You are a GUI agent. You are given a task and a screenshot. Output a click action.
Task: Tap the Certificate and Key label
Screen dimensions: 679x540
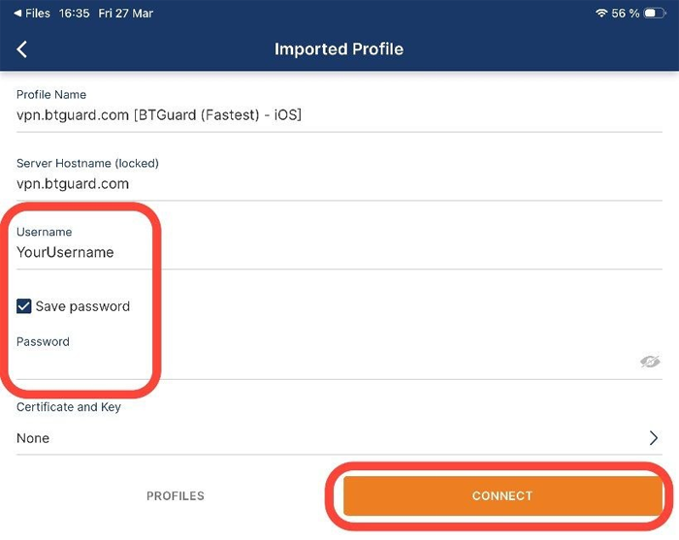click(69, 407)
